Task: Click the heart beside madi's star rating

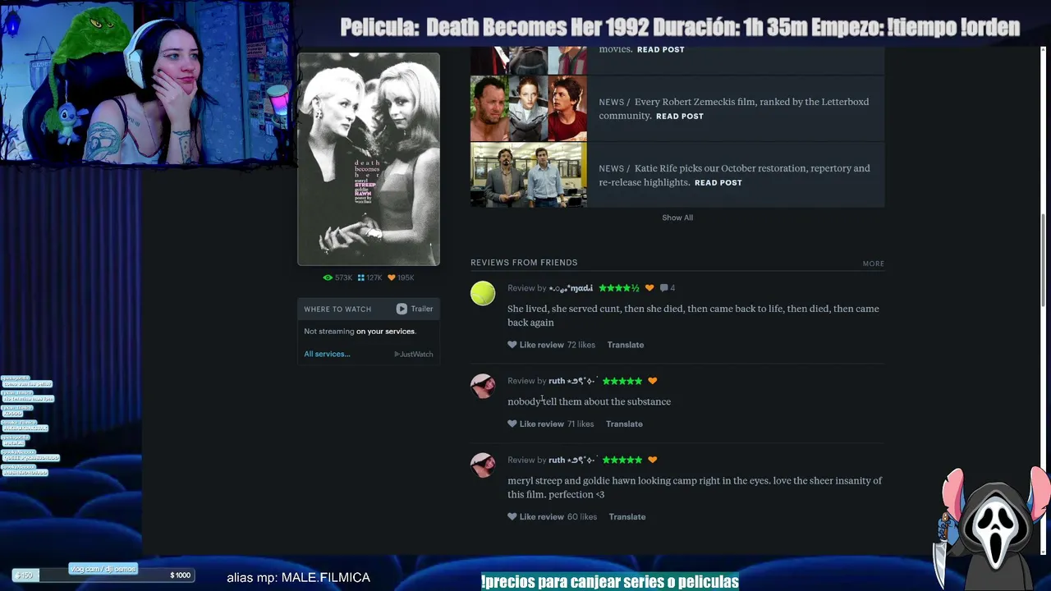Action: 649,288
